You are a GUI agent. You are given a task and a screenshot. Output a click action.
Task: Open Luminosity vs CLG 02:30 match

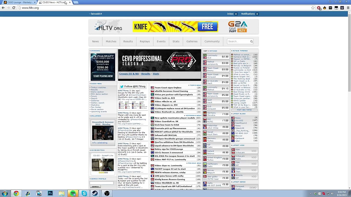tap(216, 57)
